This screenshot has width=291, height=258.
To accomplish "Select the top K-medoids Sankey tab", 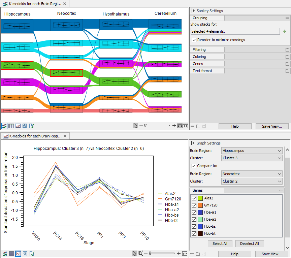I will [35, 4].
